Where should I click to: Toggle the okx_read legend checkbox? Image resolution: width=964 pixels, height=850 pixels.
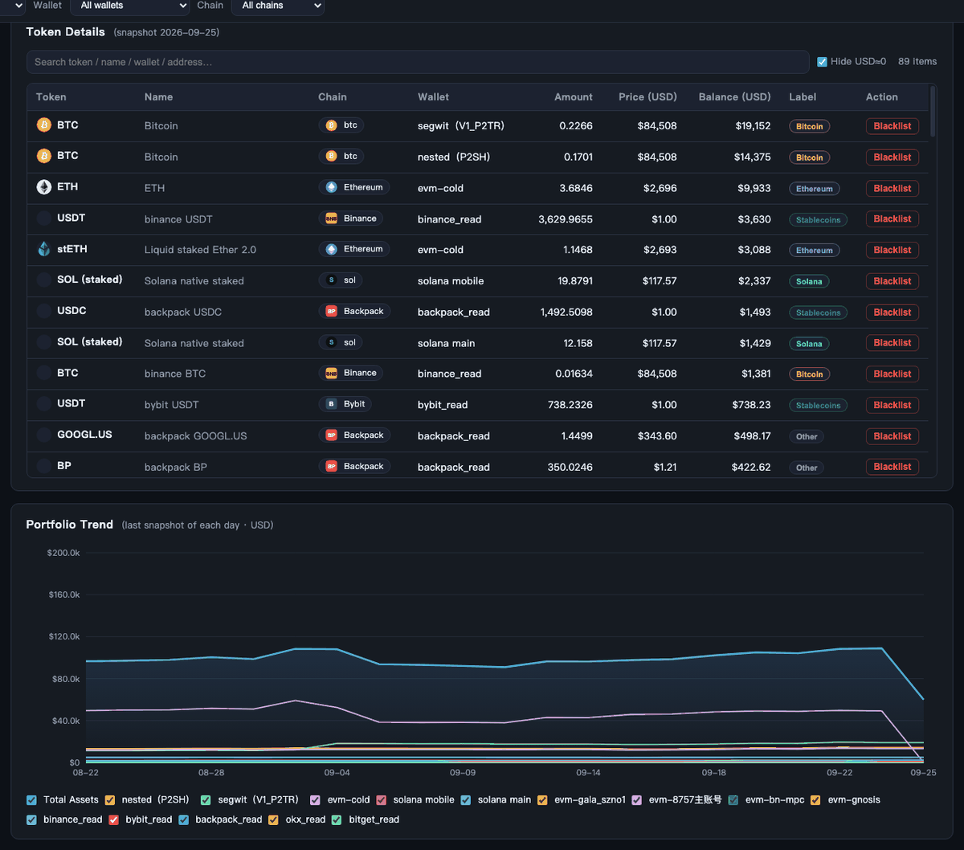point(273,820)
